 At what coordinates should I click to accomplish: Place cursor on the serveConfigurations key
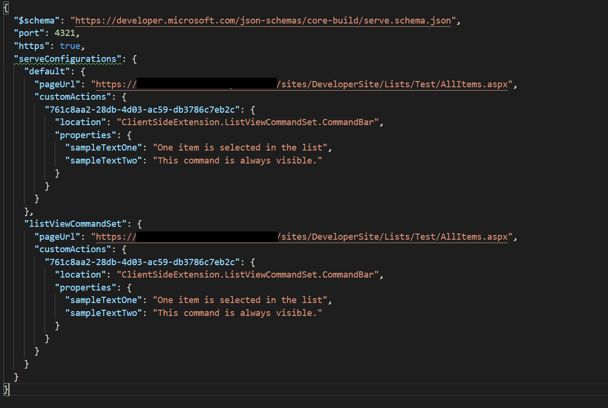[x=68, y=58]
